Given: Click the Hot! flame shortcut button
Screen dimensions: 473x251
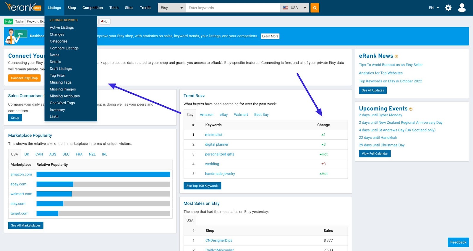Looking at the screenshot, I should click(105, 22).
